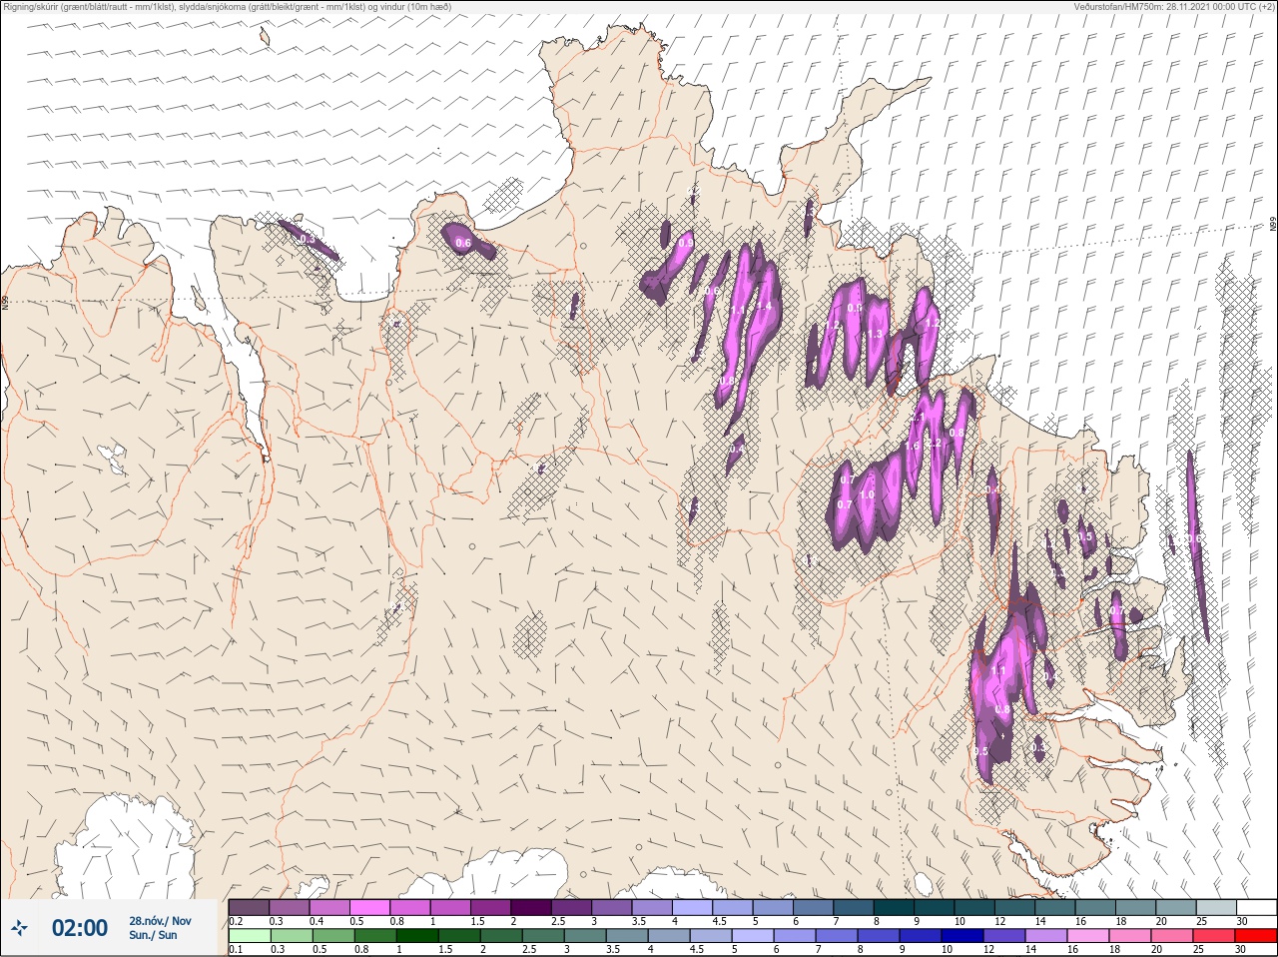
Task: Select the top-row legend swatch between 0.2 and 0.3
Action: (x=249, y=907)
